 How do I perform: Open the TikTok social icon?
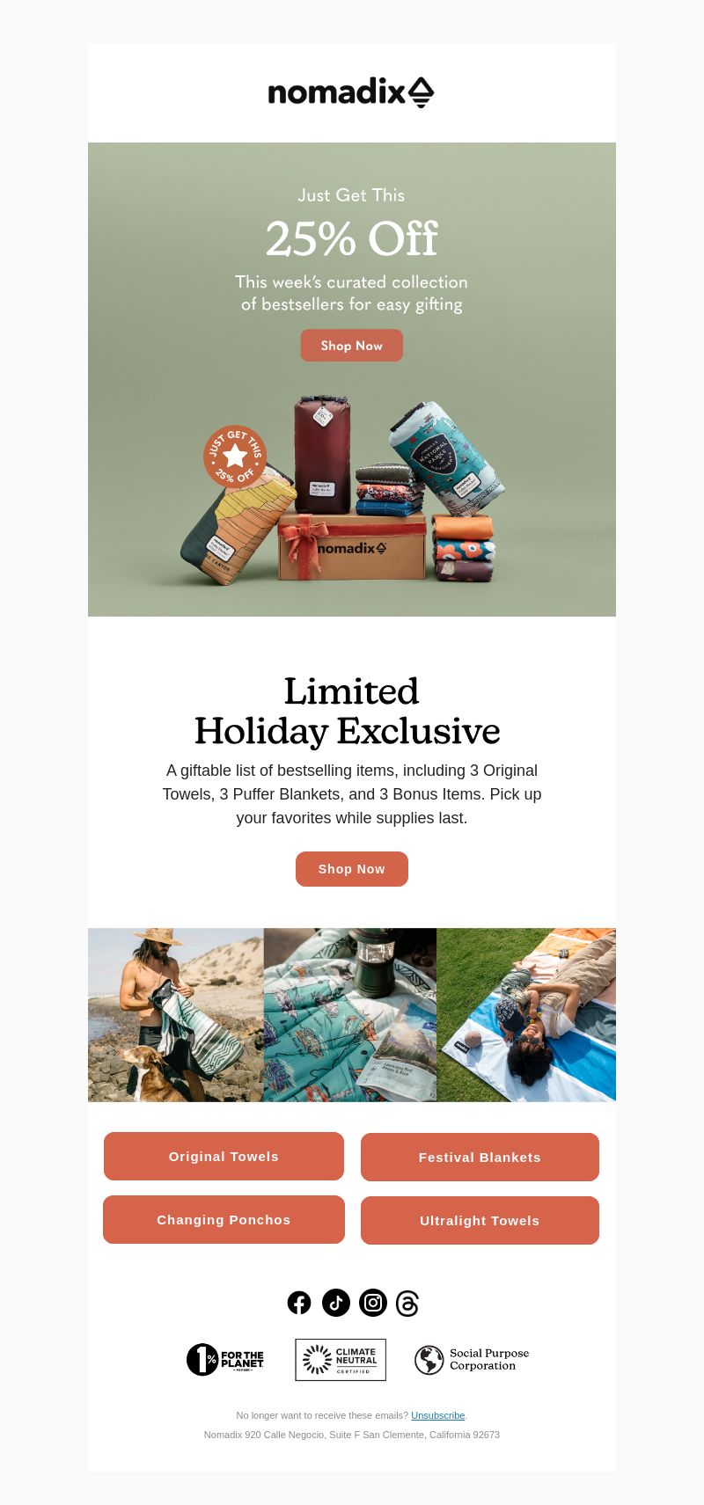point(336,1303)
